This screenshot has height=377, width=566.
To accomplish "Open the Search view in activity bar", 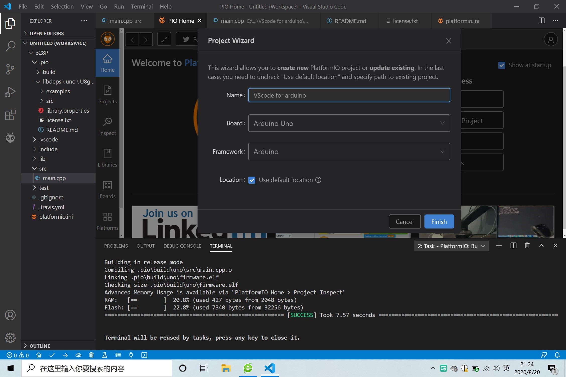I will [x=10, y=46].
